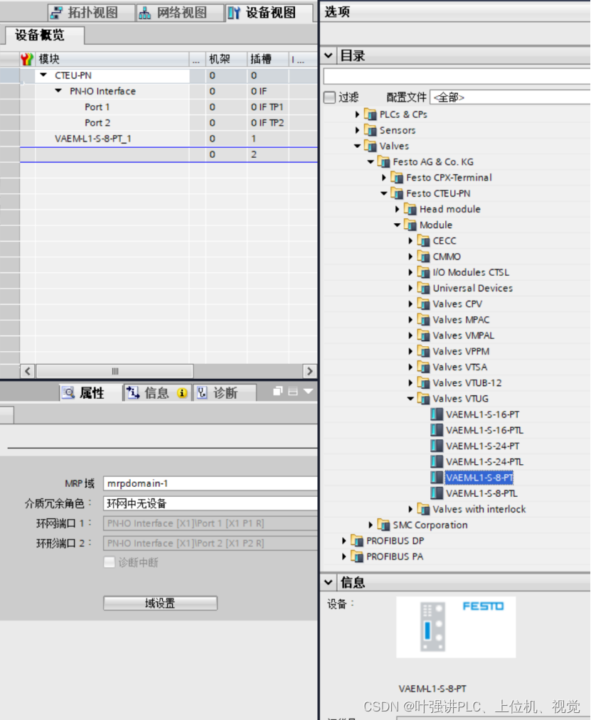
Task: Select the VAEM-L1-S-8-PT_1 module row
Action: pos(169,138)
